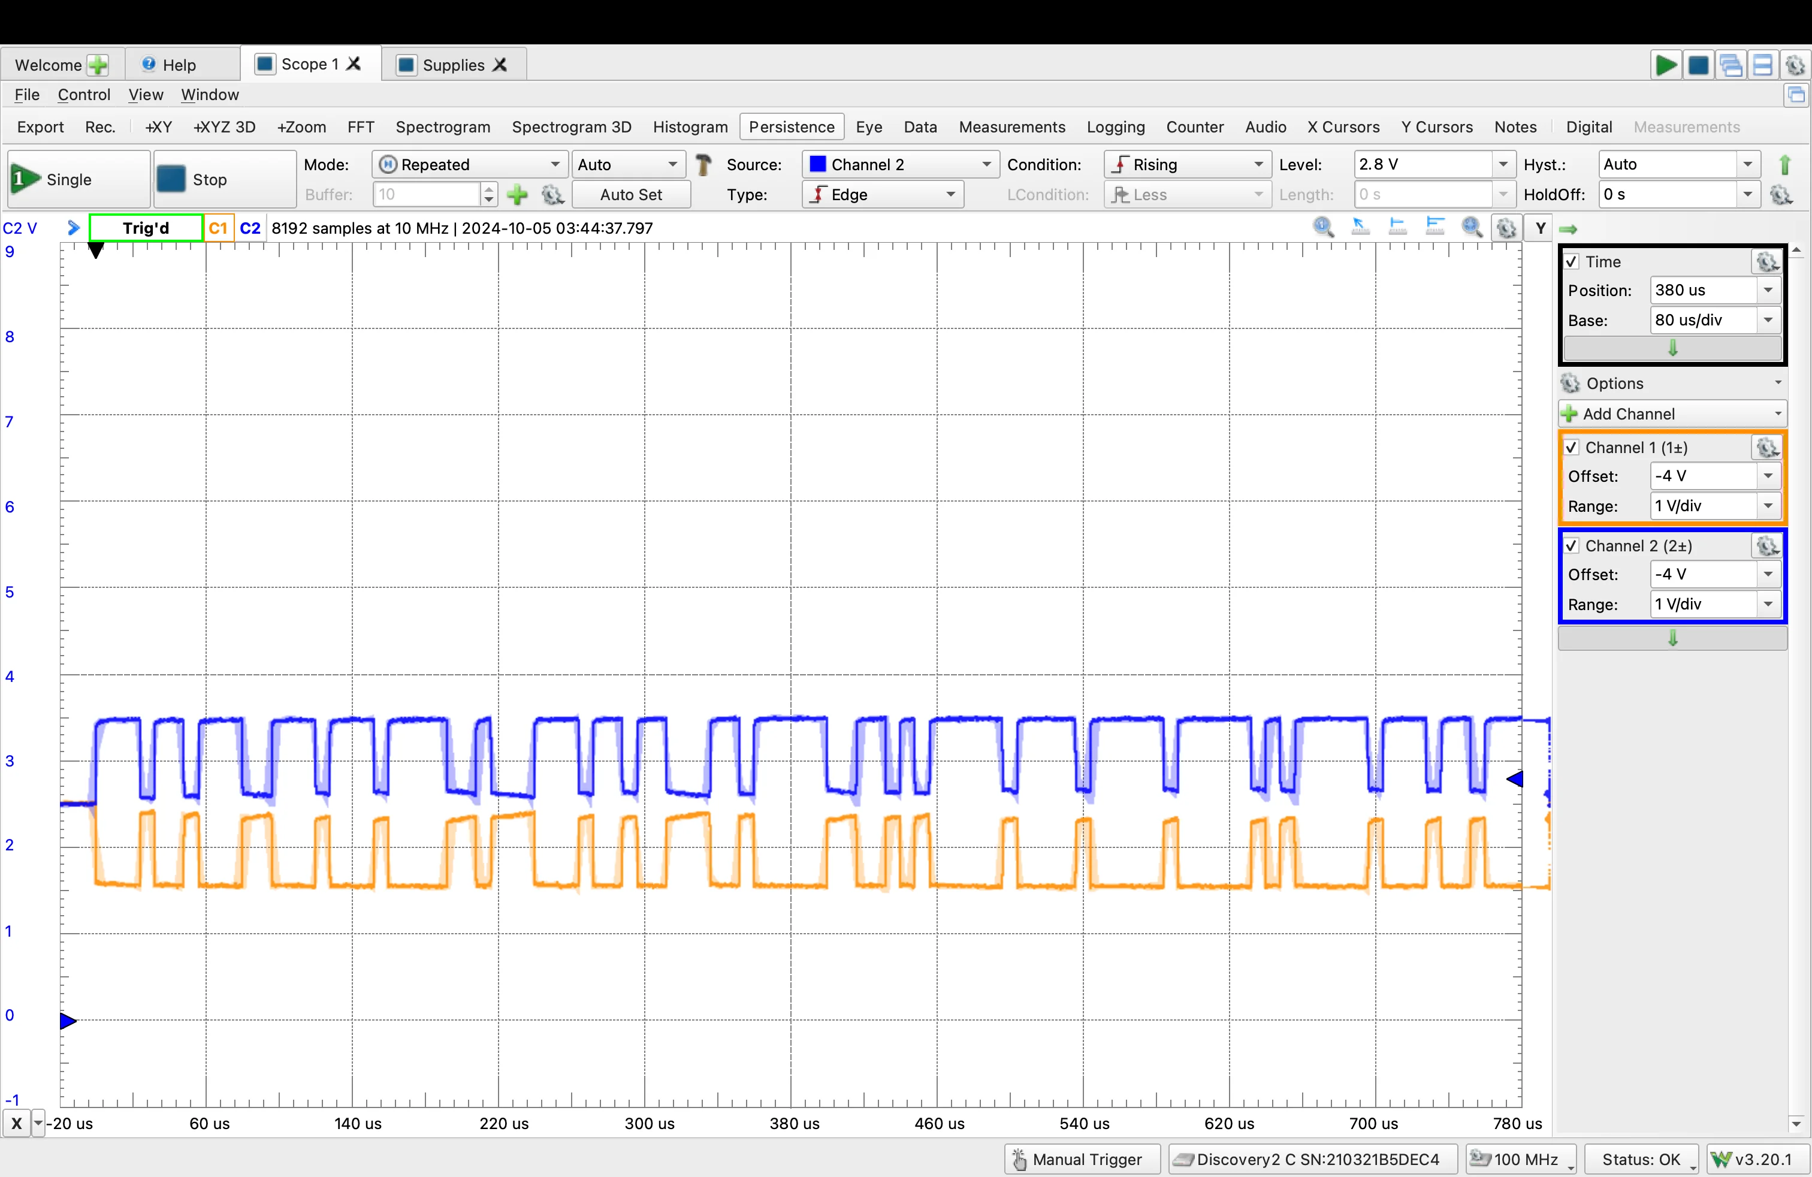Click the Stop button

[x=225, y=180]
